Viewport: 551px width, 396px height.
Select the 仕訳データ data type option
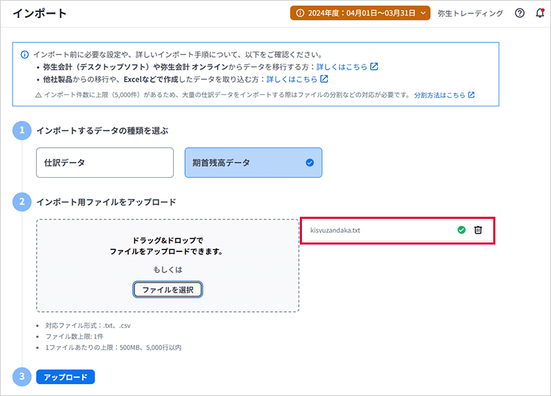(104, 163)
